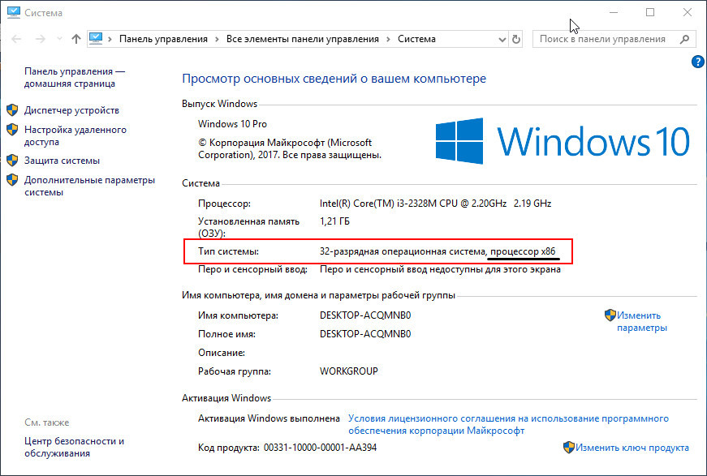
Task: Select 'Все элементы панели управления' breadcrumb
Action: [303, 39]
